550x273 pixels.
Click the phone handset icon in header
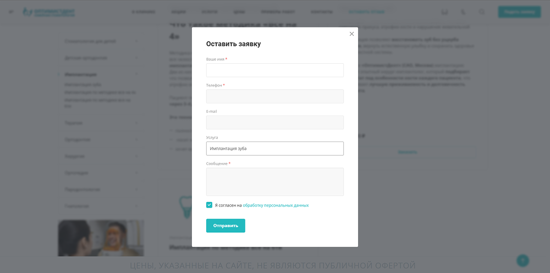[x=463, y=12]
